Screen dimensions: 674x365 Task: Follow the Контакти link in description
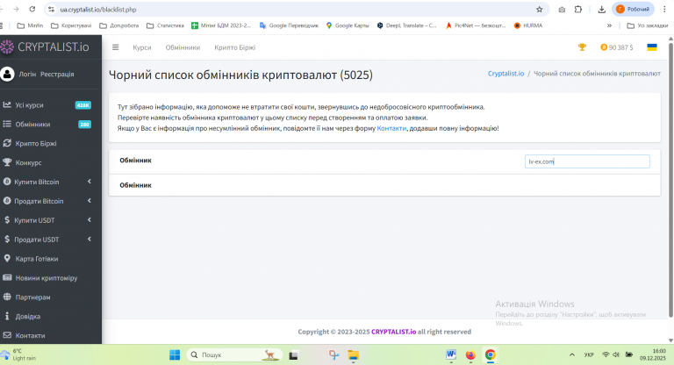391,128
